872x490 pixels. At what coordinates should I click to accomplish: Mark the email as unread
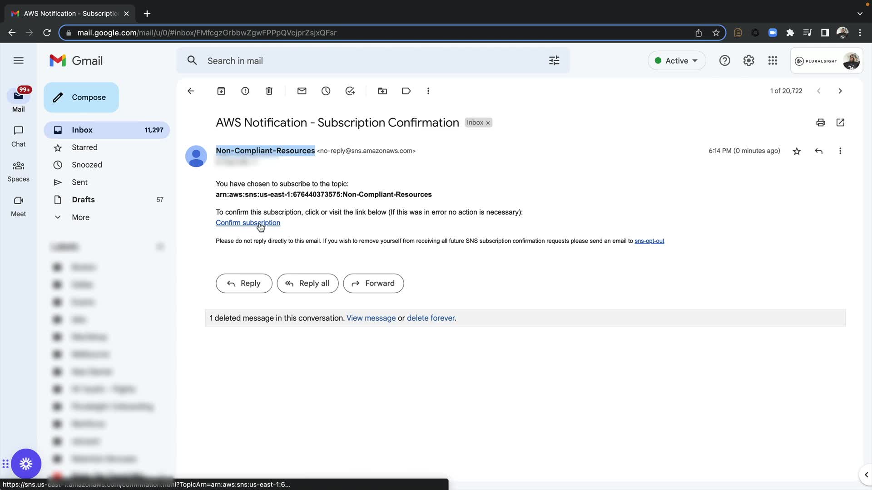pos(302,91)
